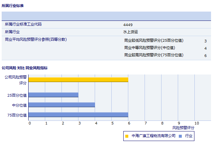
Task: Click the yellow legend swatch for 中海广瀛工程物流有限公司
Action: tap(127, 136)
